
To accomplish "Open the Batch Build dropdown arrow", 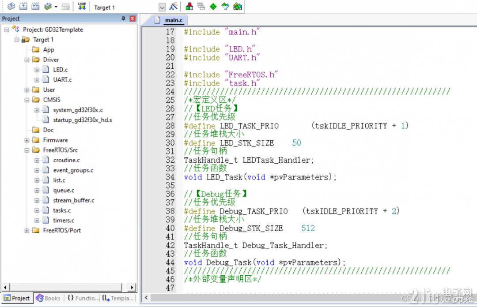I will (56, 7).
